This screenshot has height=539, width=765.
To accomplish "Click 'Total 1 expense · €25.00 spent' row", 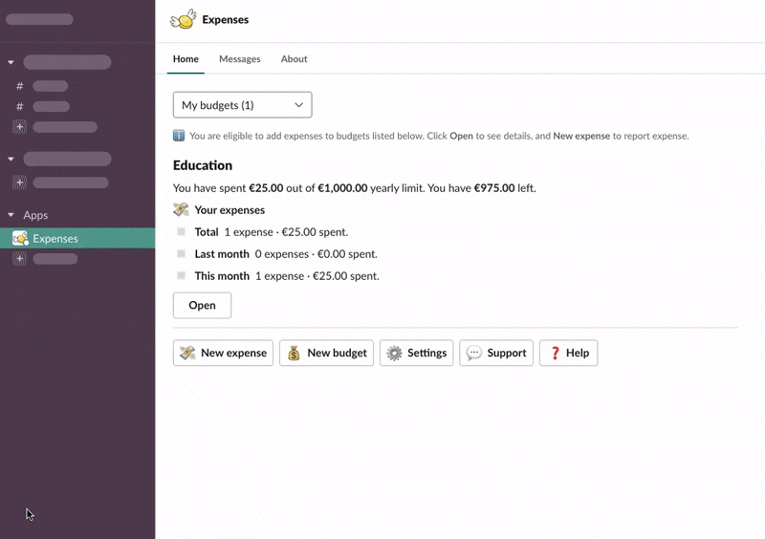I will pyautogui.click(x=272, y=232).
